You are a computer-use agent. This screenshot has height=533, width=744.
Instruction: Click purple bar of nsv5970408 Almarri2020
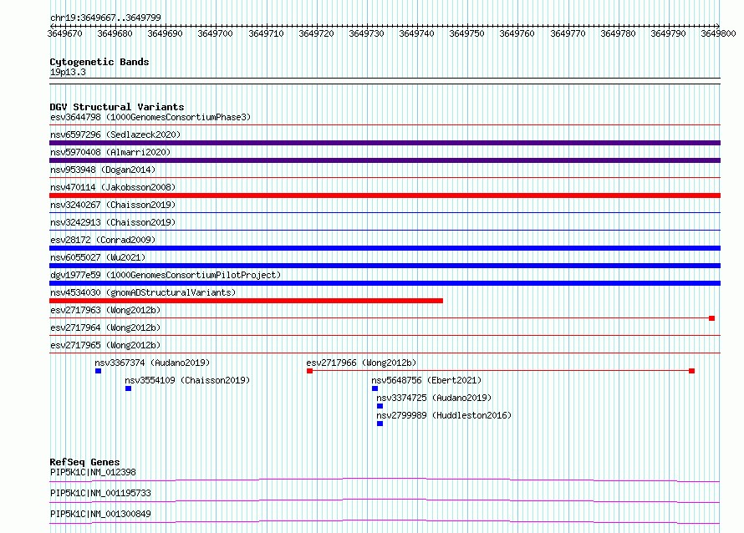(385, 160)
